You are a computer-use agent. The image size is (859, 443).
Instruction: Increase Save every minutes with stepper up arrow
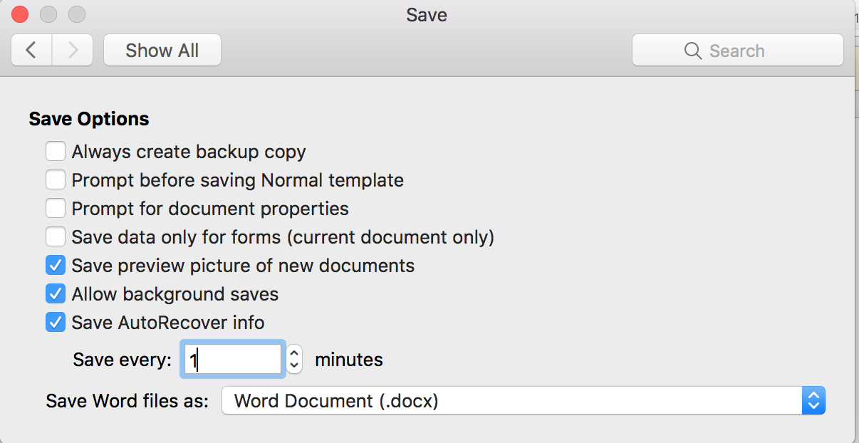(295, 353)
